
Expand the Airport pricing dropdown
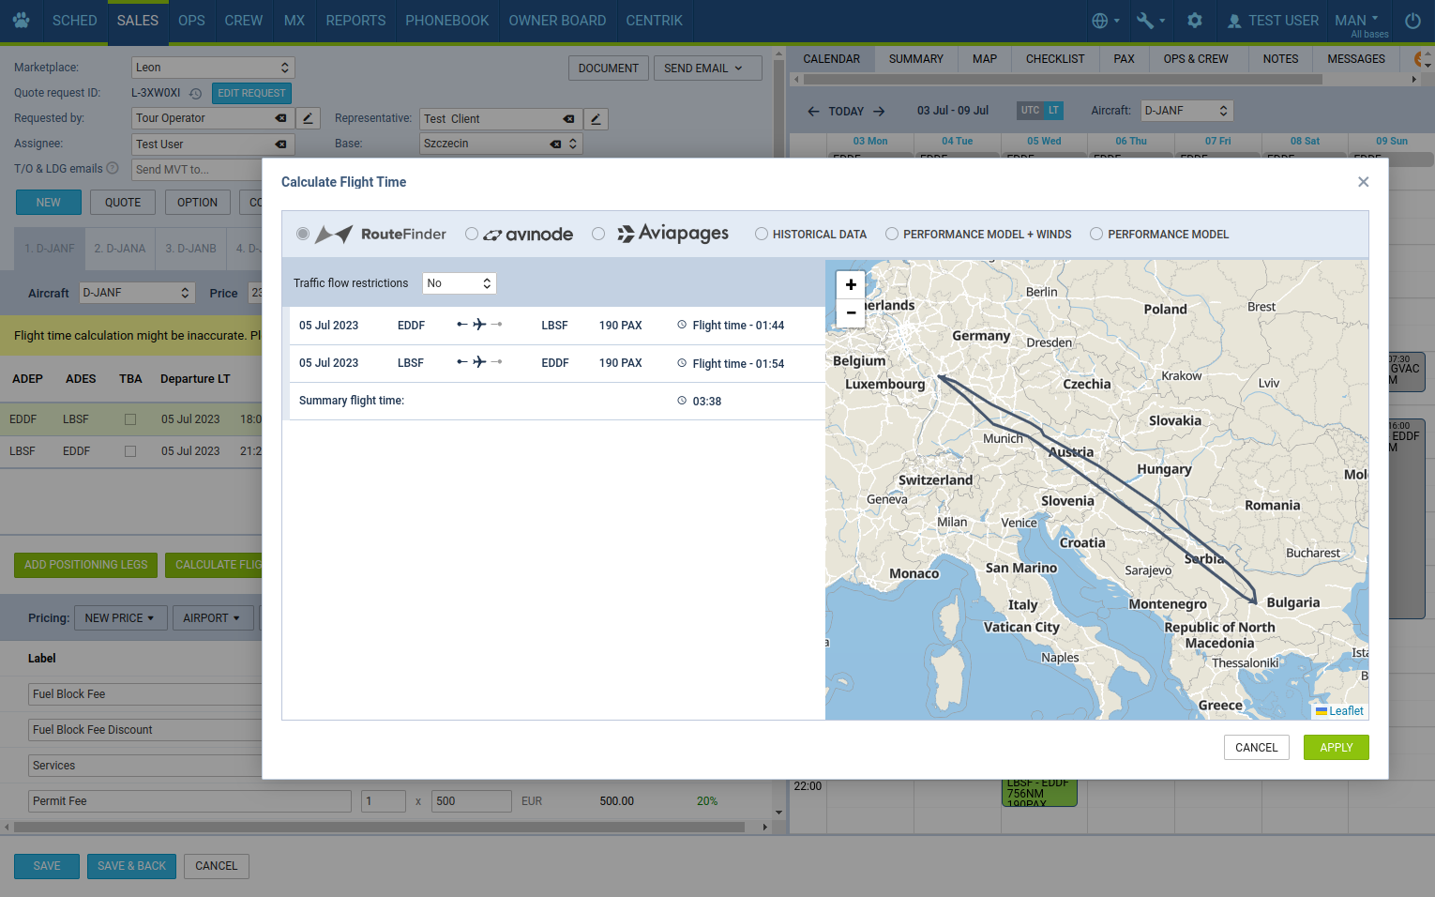212,618
